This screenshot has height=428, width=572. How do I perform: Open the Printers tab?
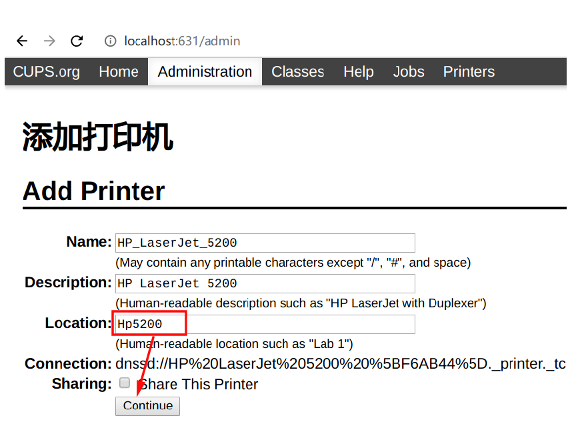tap(469, 72)
